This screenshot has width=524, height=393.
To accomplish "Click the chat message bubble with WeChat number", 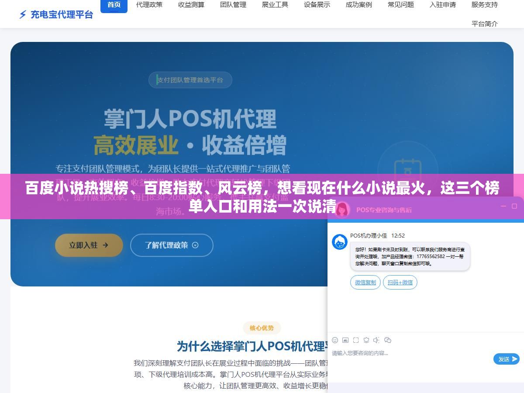I will point(410,257).
